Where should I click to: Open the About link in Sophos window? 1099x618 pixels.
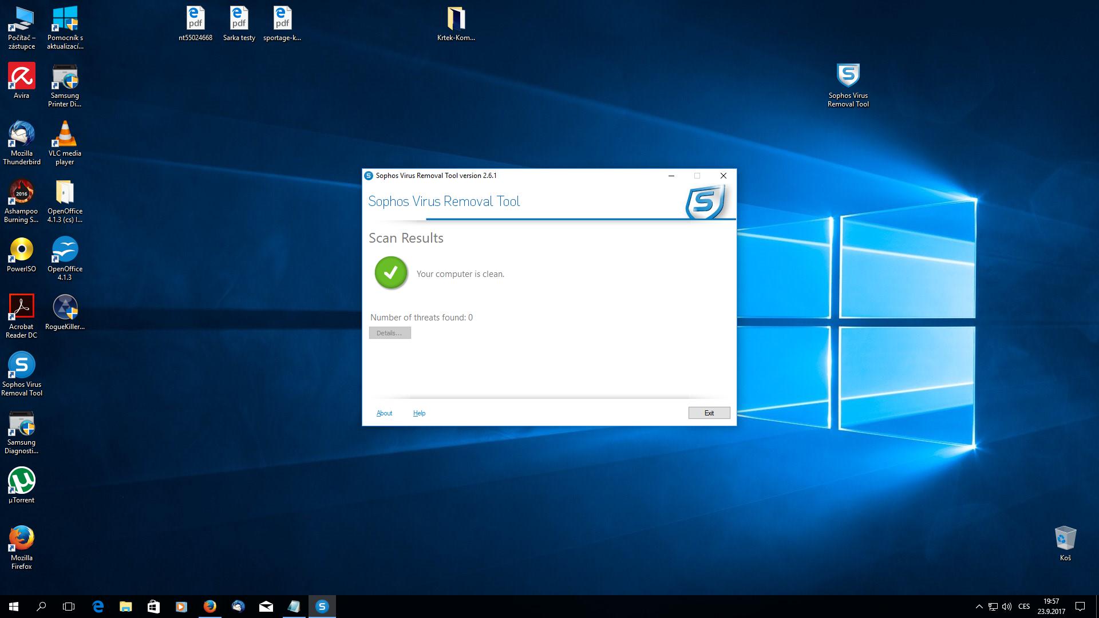coord(384,413)
